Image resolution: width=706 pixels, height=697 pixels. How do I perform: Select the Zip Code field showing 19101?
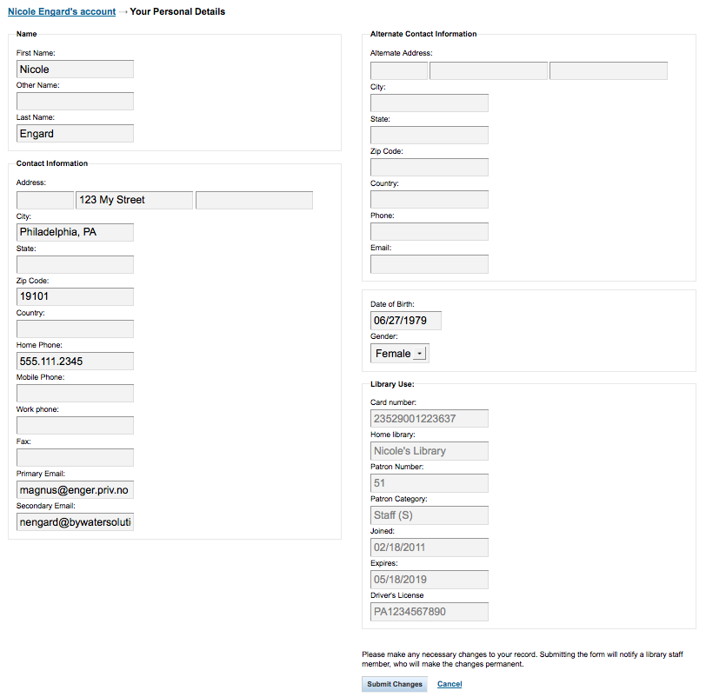[75, 296]
